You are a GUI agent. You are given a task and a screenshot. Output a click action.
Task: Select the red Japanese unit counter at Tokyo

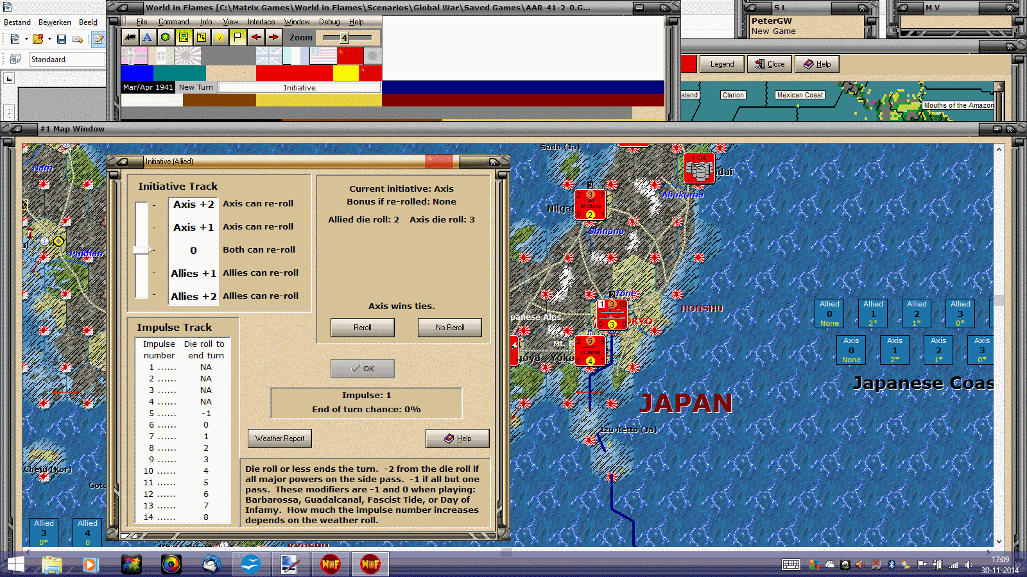612,314
